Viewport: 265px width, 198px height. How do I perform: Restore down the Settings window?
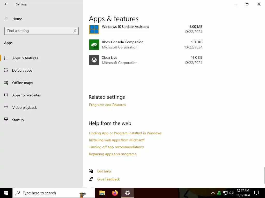pyautogui.click(x=247, y=4)
